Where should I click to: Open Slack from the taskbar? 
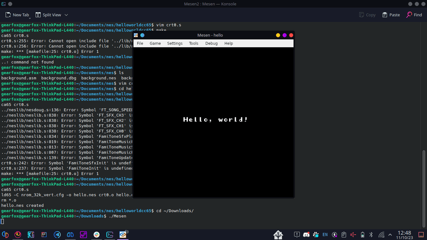coord(96,235)
